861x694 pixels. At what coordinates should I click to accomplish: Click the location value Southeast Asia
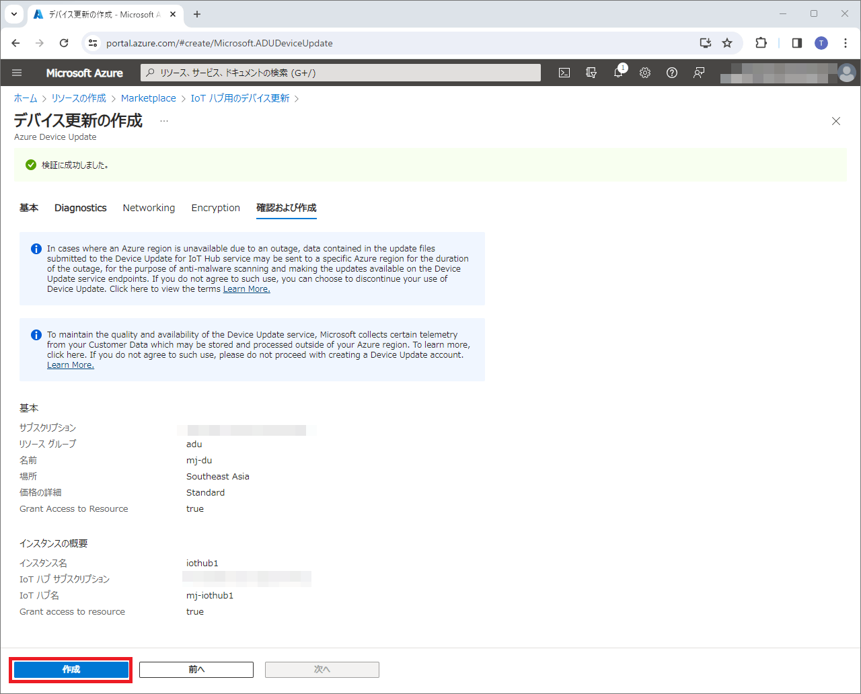[x=218, y=476]
